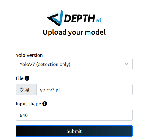Click the info icon next to File
The image size is (142, 140).
click(x=27, y=78)
